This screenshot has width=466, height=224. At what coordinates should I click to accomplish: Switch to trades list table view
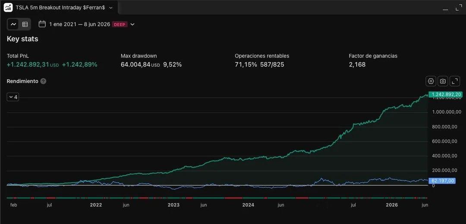click(x=25, y=24)
